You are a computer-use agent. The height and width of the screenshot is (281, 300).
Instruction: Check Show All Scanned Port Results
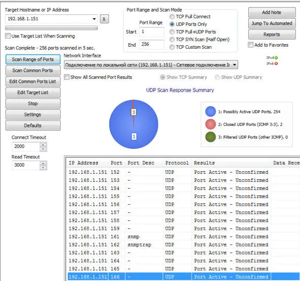point(66,77)
